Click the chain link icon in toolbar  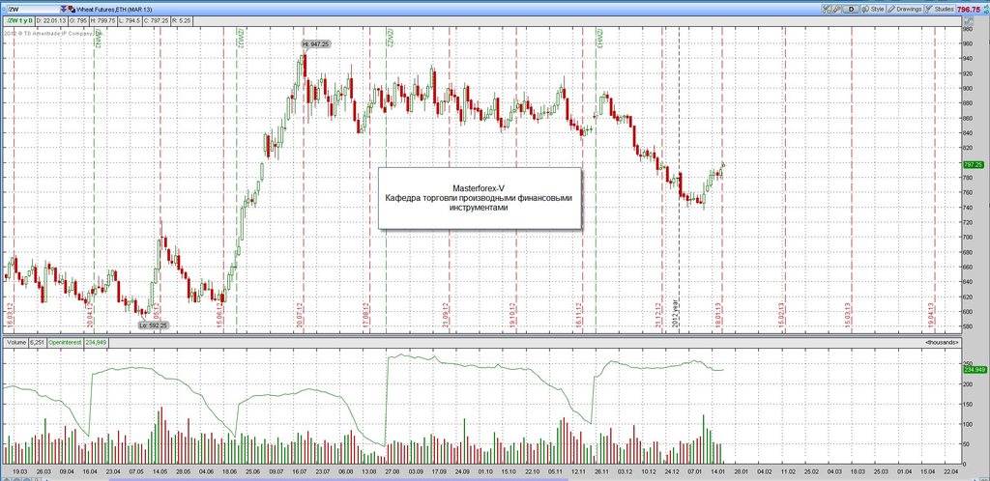pyautogui.click(x=836, y=10)
